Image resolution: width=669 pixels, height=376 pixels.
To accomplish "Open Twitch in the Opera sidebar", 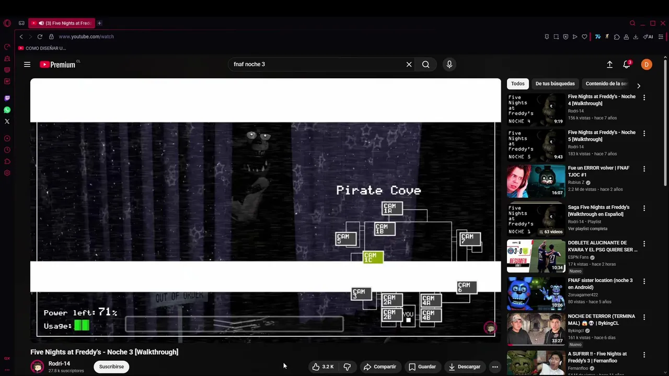I will (7, 98).
